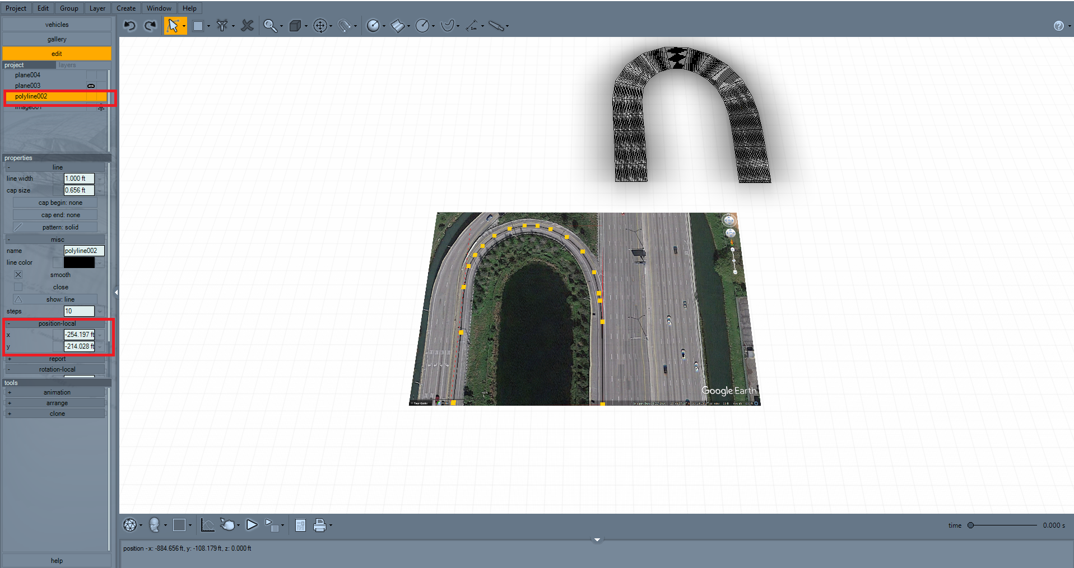Click the cap end: none button
This screenshot has width=1074, height=568.
coord(55,215)
